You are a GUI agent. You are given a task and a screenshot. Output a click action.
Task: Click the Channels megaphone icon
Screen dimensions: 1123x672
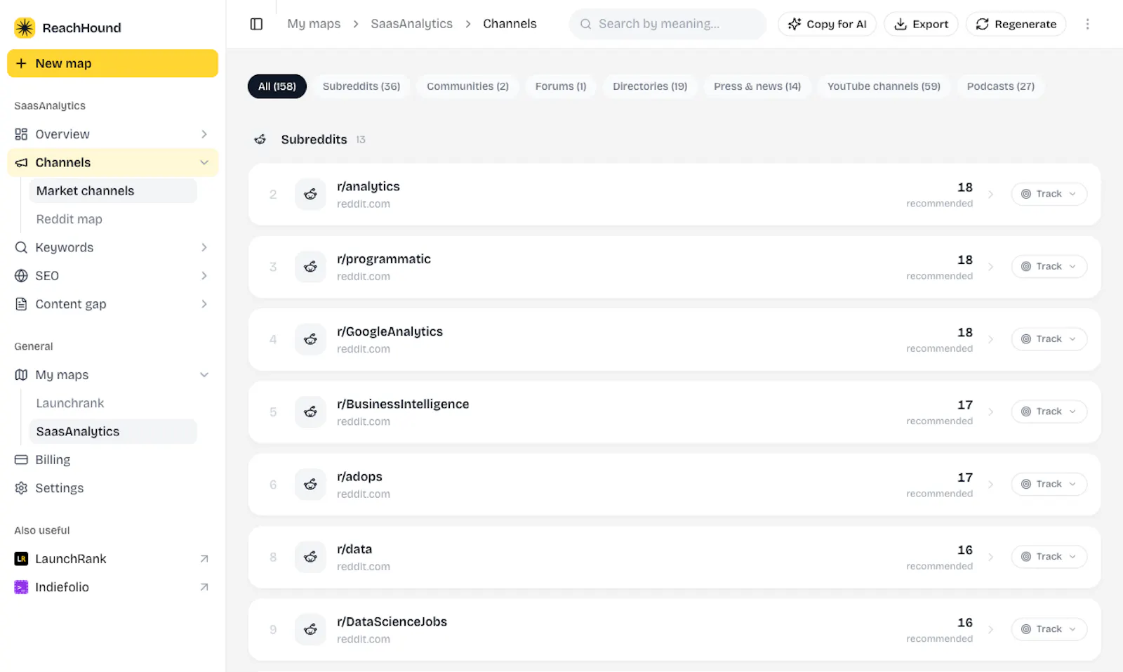click(21, 163)
